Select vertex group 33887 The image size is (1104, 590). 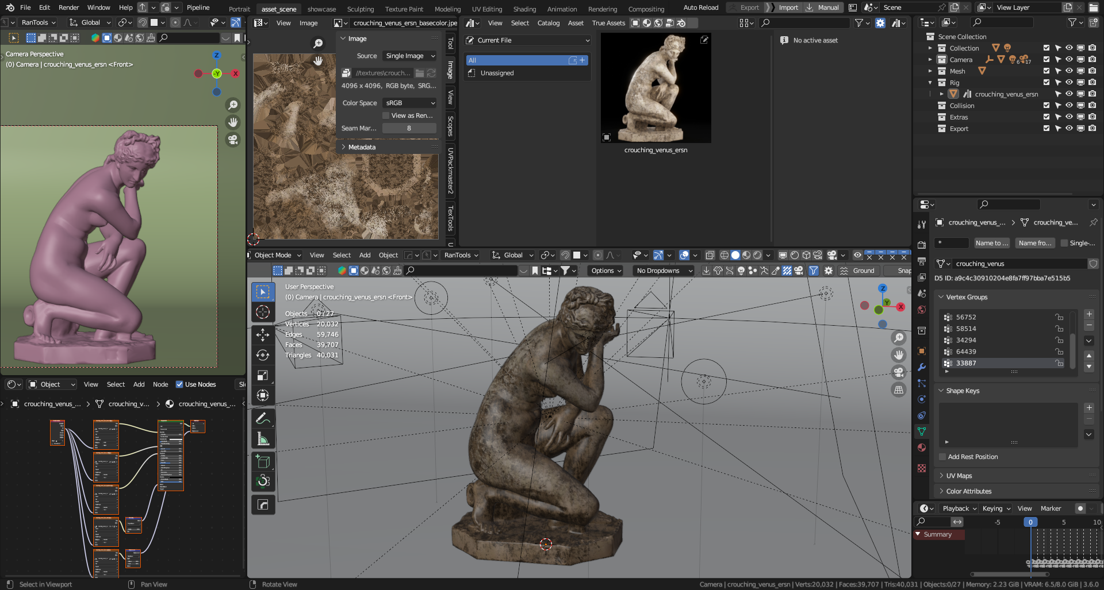(x=1004, y=363)
